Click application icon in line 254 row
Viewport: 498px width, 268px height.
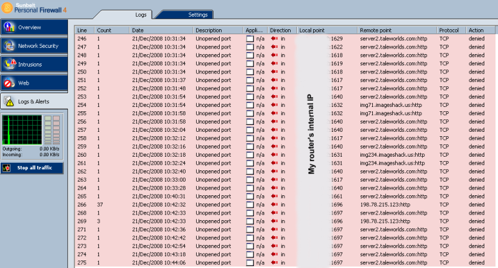tap(250, 105)
